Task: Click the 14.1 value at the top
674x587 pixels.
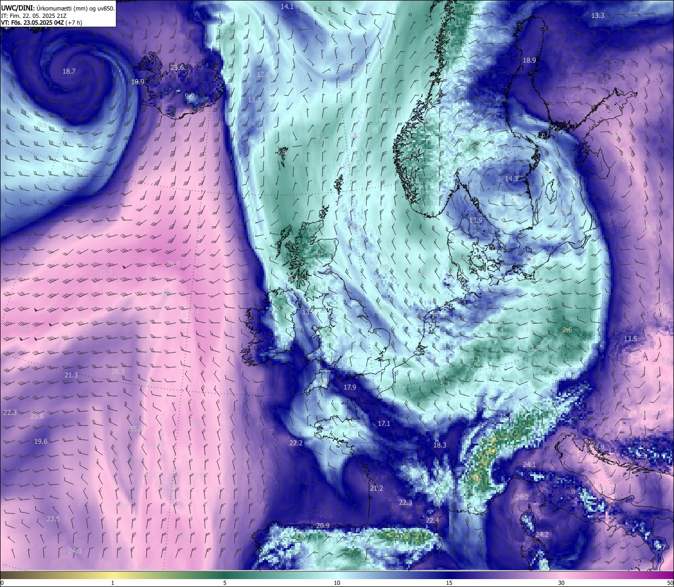Action: coord(287,6)
